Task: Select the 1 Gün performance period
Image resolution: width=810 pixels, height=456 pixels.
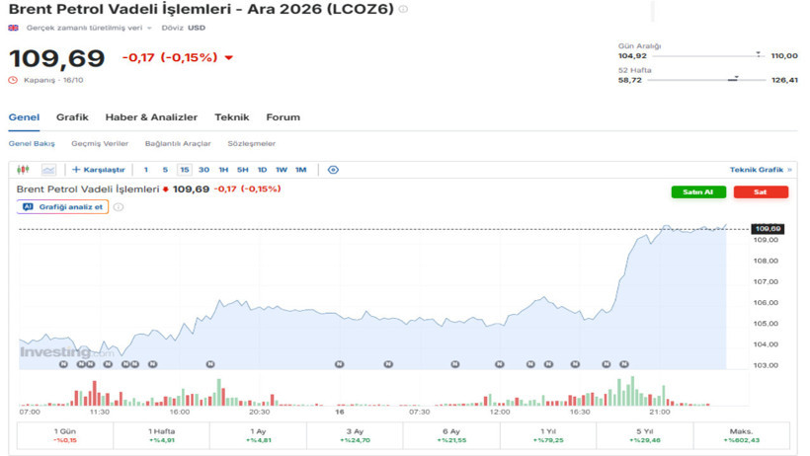Action: pos(65,435)
